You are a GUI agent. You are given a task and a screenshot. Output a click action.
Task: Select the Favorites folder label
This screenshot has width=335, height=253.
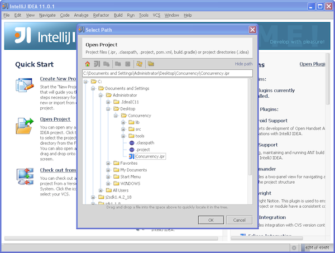[129, 163]
